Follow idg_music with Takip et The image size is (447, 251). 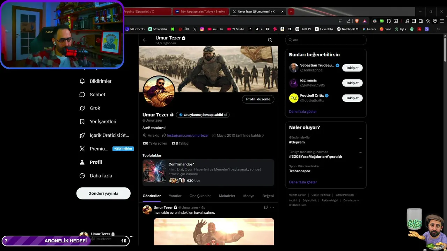pyautogui.click(x=352, y=83)
